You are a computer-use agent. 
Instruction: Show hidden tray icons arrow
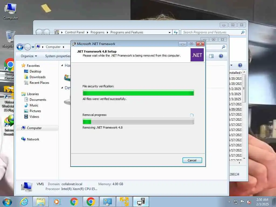click(229, 202)
